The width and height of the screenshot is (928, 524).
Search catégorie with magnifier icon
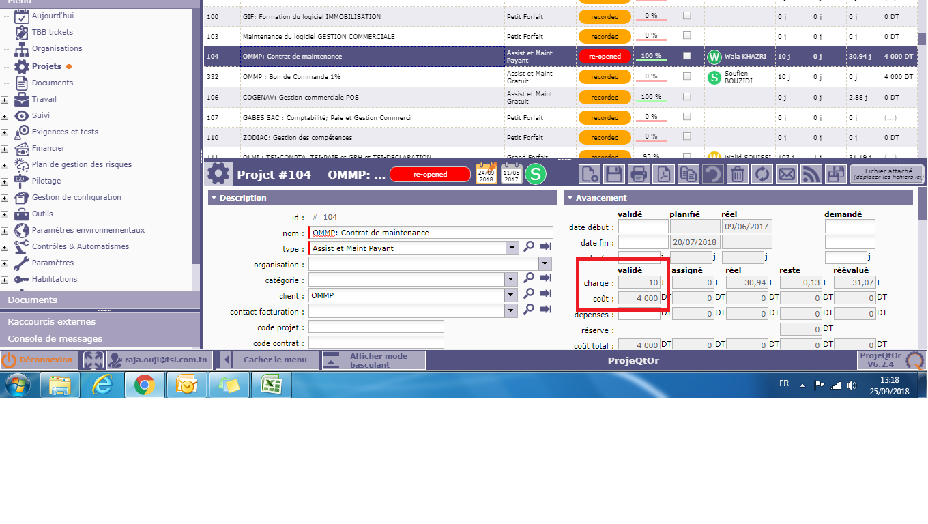(x=529, y=278)
